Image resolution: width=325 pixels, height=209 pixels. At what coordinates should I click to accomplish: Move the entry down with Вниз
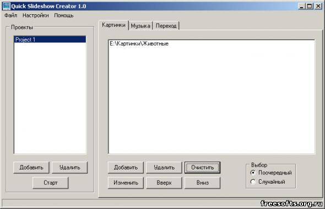coord(203,183)
